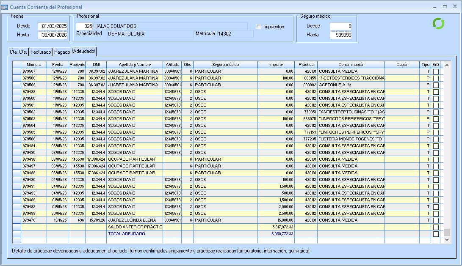Switch to the Cta. Cte. tab
The width and height of the screenshot is (462, 266).
[x=18, y=52]
